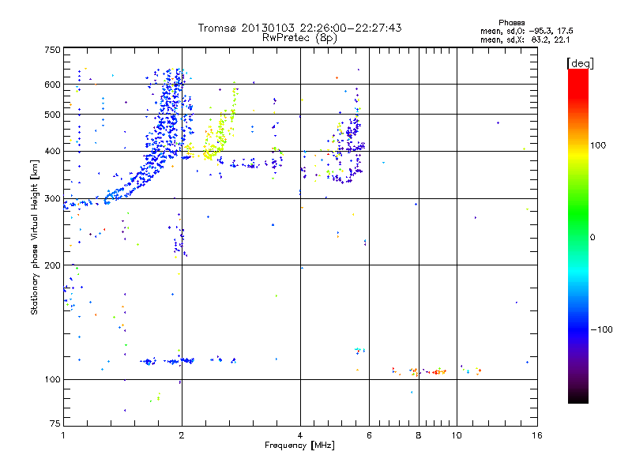This screenshot has width=632, height=474.
Task: Click the y-axis tick label '500'
Action: pos(52,115)
